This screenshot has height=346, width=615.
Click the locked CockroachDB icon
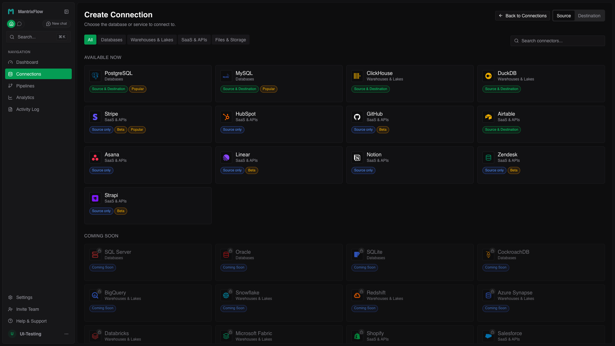tap(488, 255)
